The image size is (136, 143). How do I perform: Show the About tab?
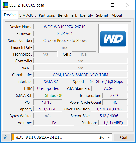tap(117, 15)
